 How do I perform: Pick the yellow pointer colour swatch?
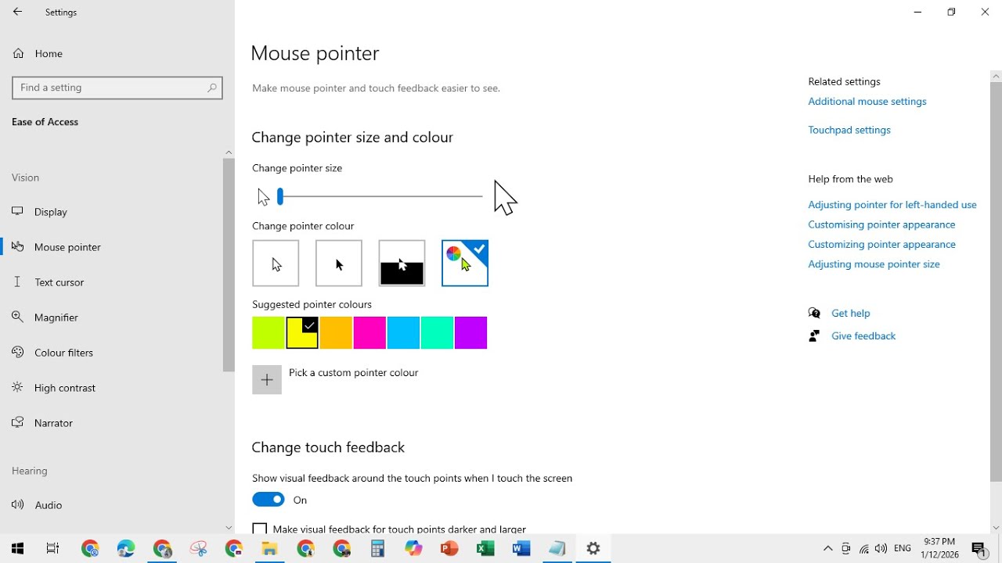pos(302,333)
